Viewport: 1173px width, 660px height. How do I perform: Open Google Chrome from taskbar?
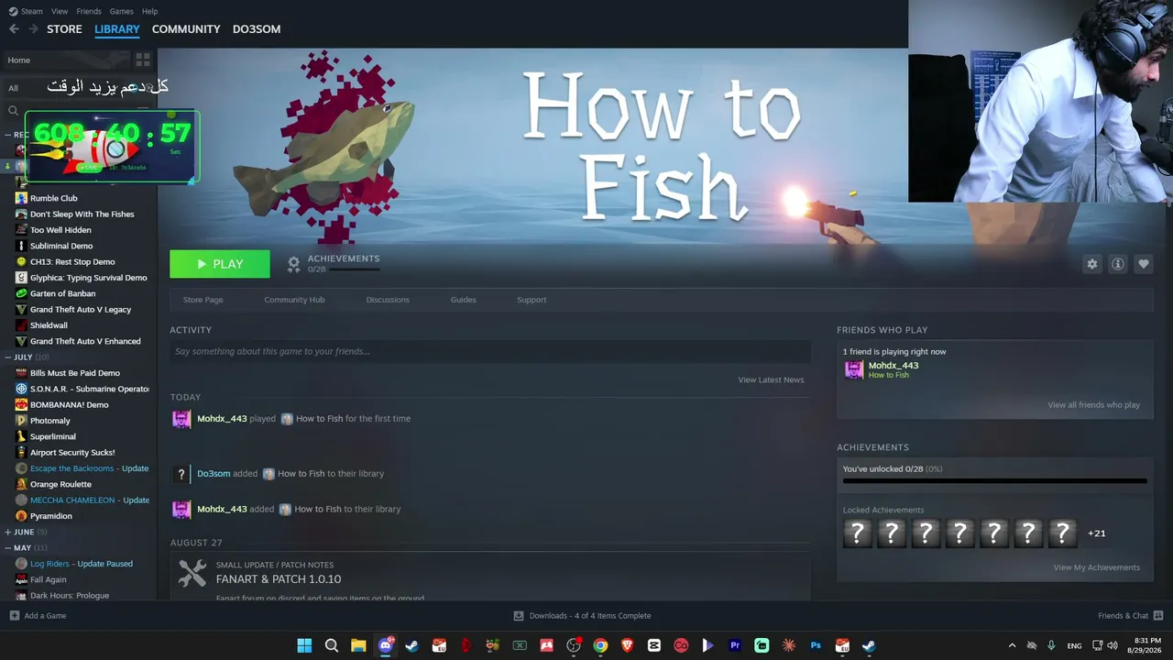click(600, 645)
